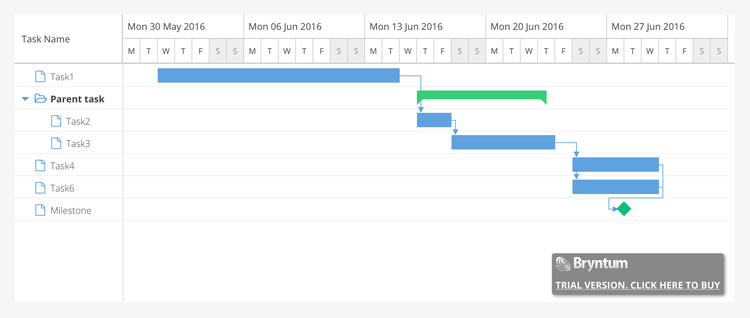Select the Mon 13 Jun 2016 week header
This screenshot has height=318, width=750.
point(406,27)
